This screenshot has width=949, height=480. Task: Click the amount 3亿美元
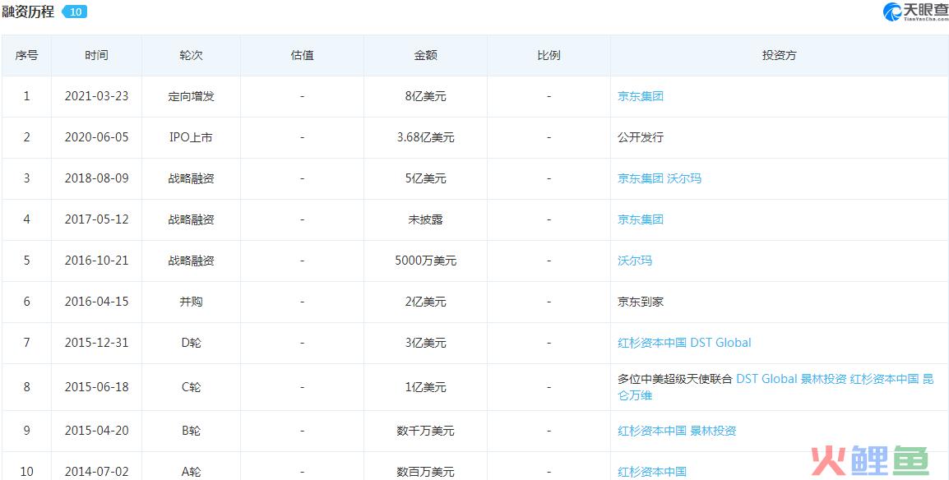click(x=425, y=343)
